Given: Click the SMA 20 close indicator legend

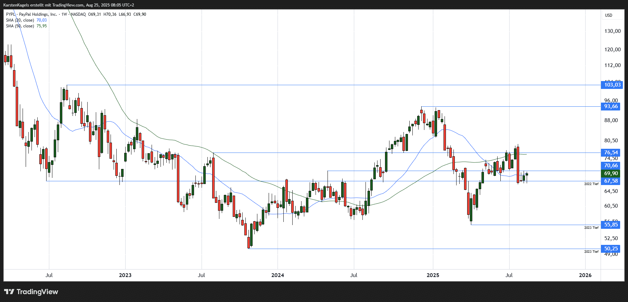Looking at the screenshot, I should (x=20, y=20).
